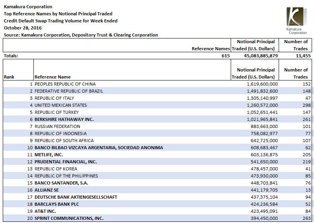
Task: Click rank number 20 cell
Action: [x=30, y=218]
